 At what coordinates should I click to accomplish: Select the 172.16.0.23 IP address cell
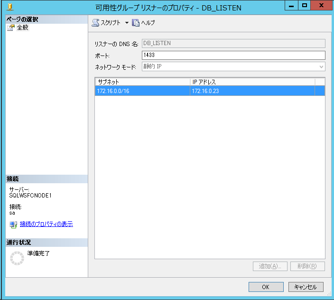(x=252, y=91)
